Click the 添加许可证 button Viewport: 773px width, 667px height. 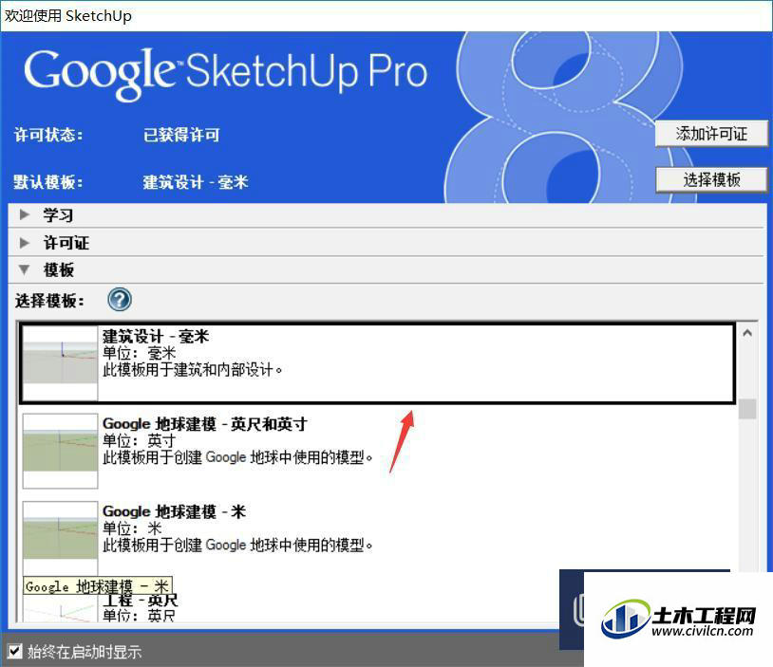(711, 134)
